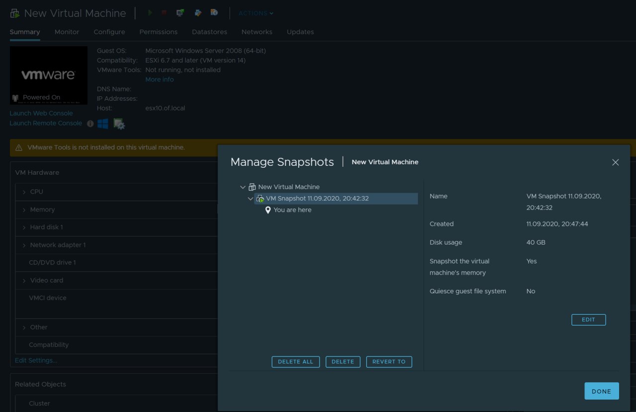Click the REVERT TO button
The image size is (636, 412).
[x=389, y=362]
